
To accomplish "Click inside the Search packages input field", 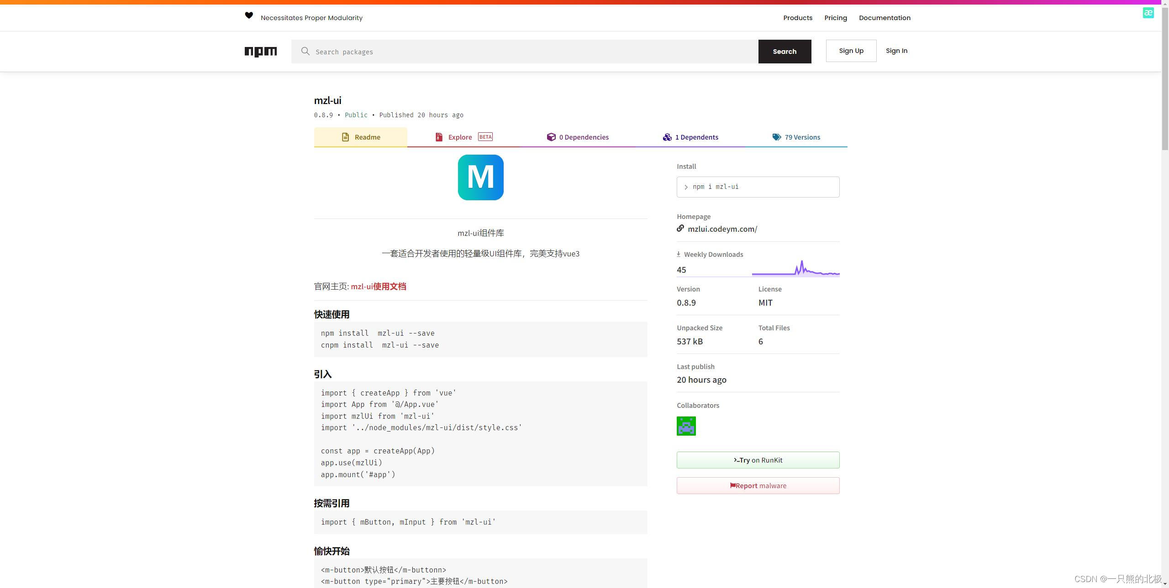I will (x=502, y=51).
